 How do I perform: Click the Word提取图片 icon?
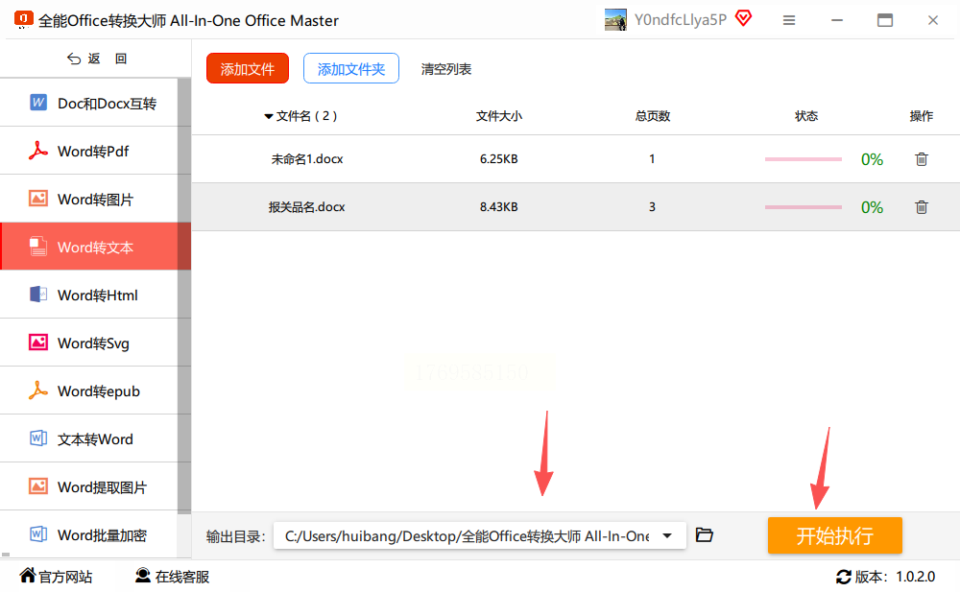click(x=38, y=486)
